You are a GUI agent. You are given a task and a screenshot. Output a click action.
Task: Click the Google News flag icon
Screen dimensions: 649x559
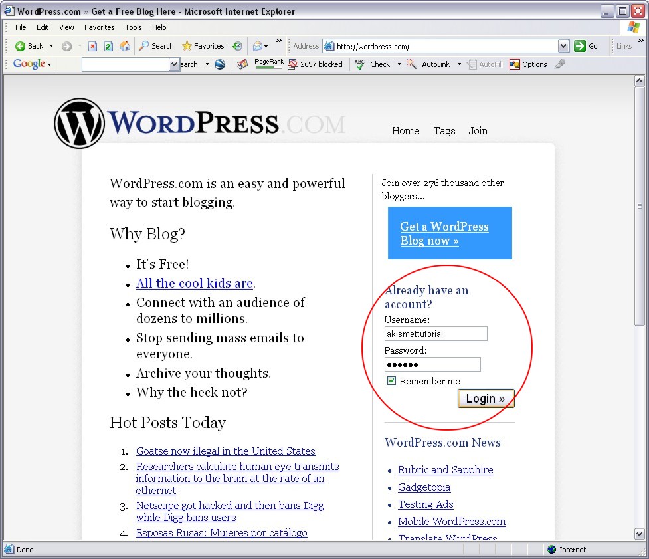[242, 64]
